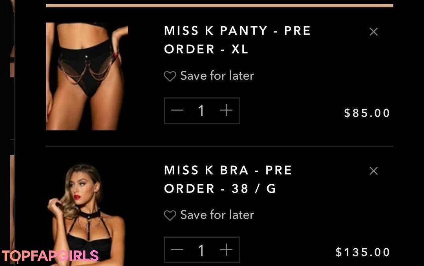Open Miss K Panty Pre Order XL title

pos(237,40)
